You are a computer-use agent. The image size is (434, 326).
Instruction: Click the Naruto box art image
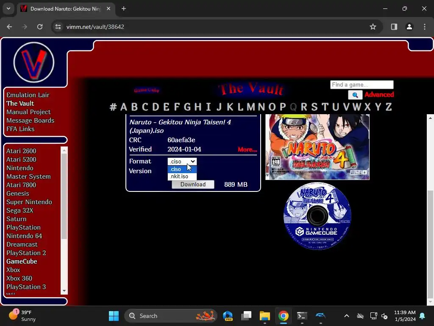coord(317,147)
